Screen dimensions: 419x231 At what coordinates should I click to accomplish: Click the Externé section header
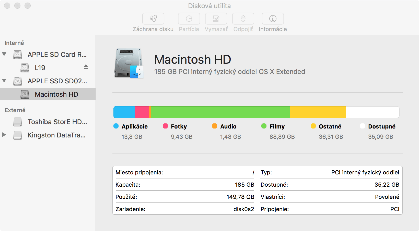(15, 110)
